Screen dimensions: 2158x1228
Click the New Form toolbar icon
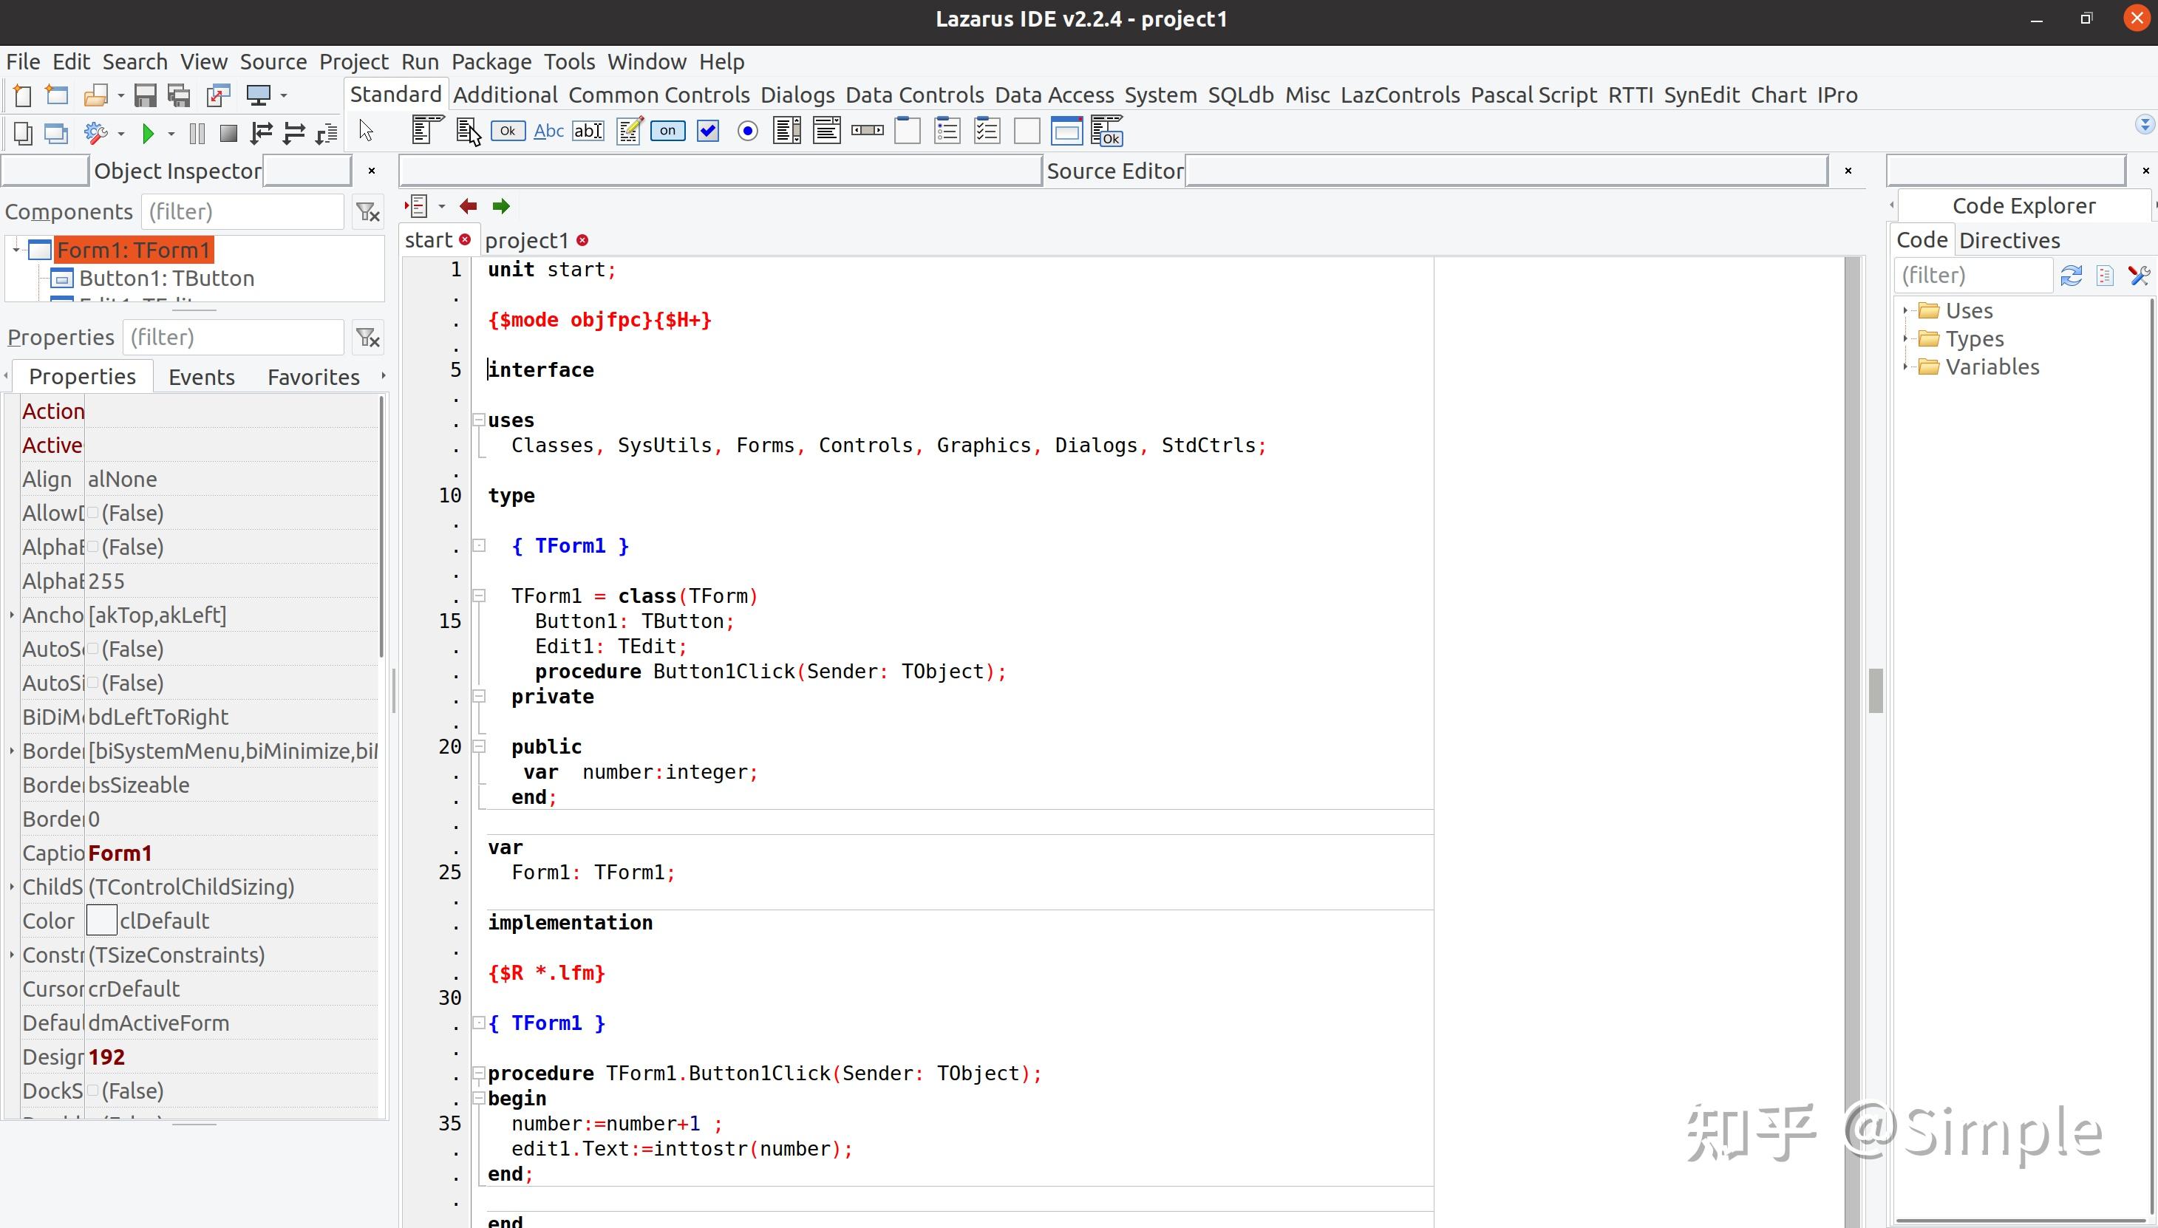tap(56, 95)
